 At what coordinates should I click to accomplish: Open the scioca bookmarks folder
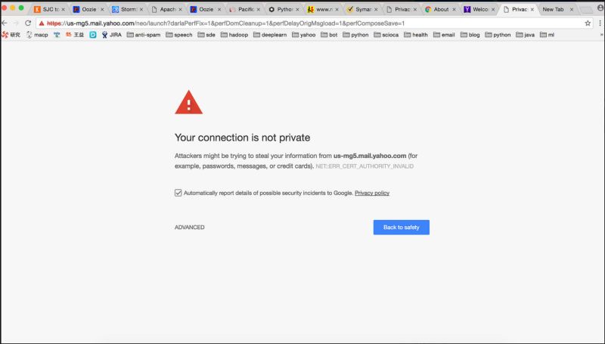(386, 35)
